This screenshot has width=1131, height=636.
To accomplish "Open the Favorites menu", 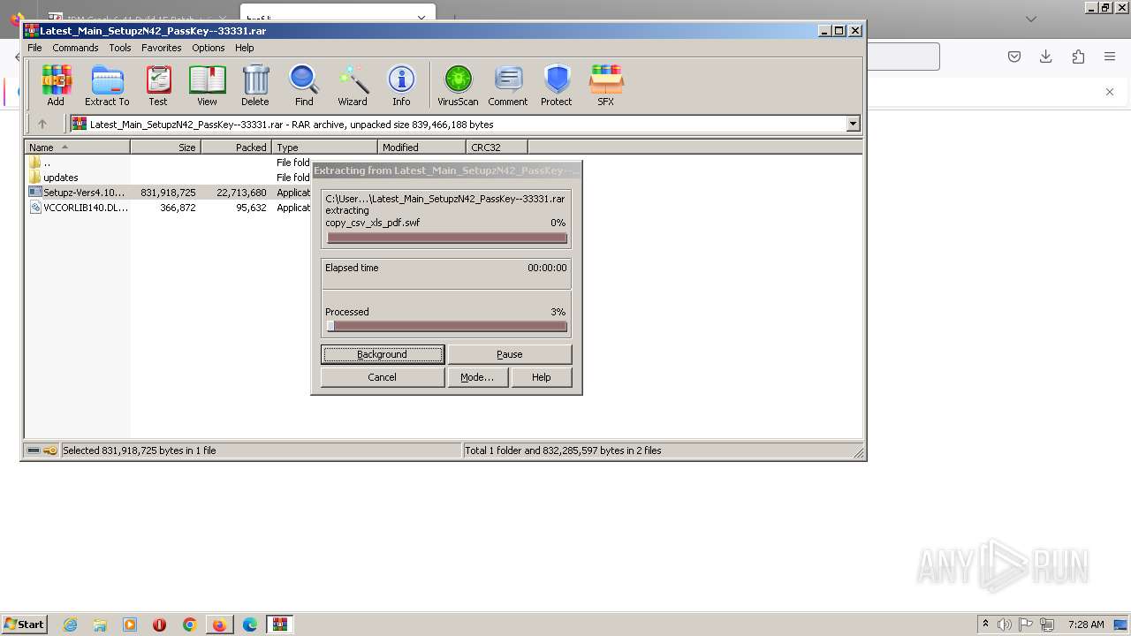I will [x=162, y=48].
